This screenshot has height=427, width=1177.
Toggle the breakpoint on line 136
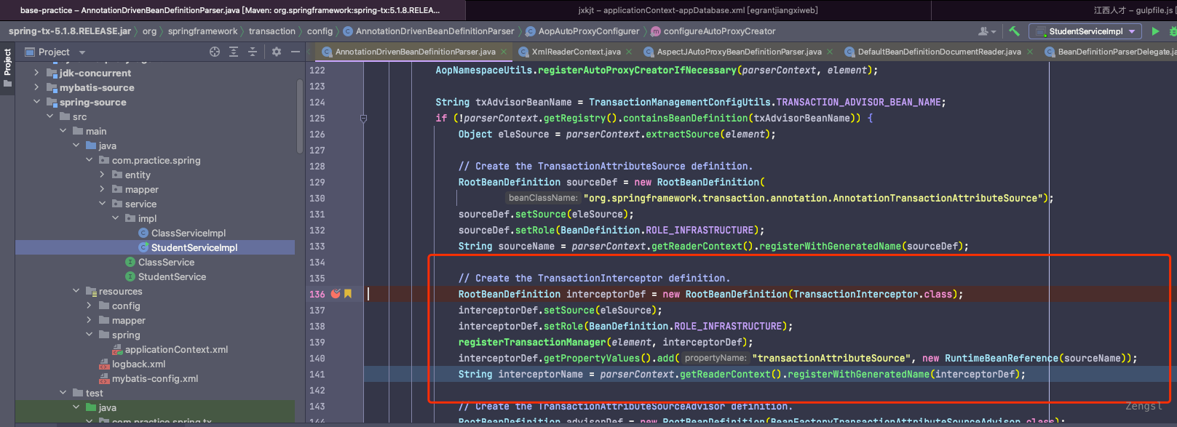point(336,294)
